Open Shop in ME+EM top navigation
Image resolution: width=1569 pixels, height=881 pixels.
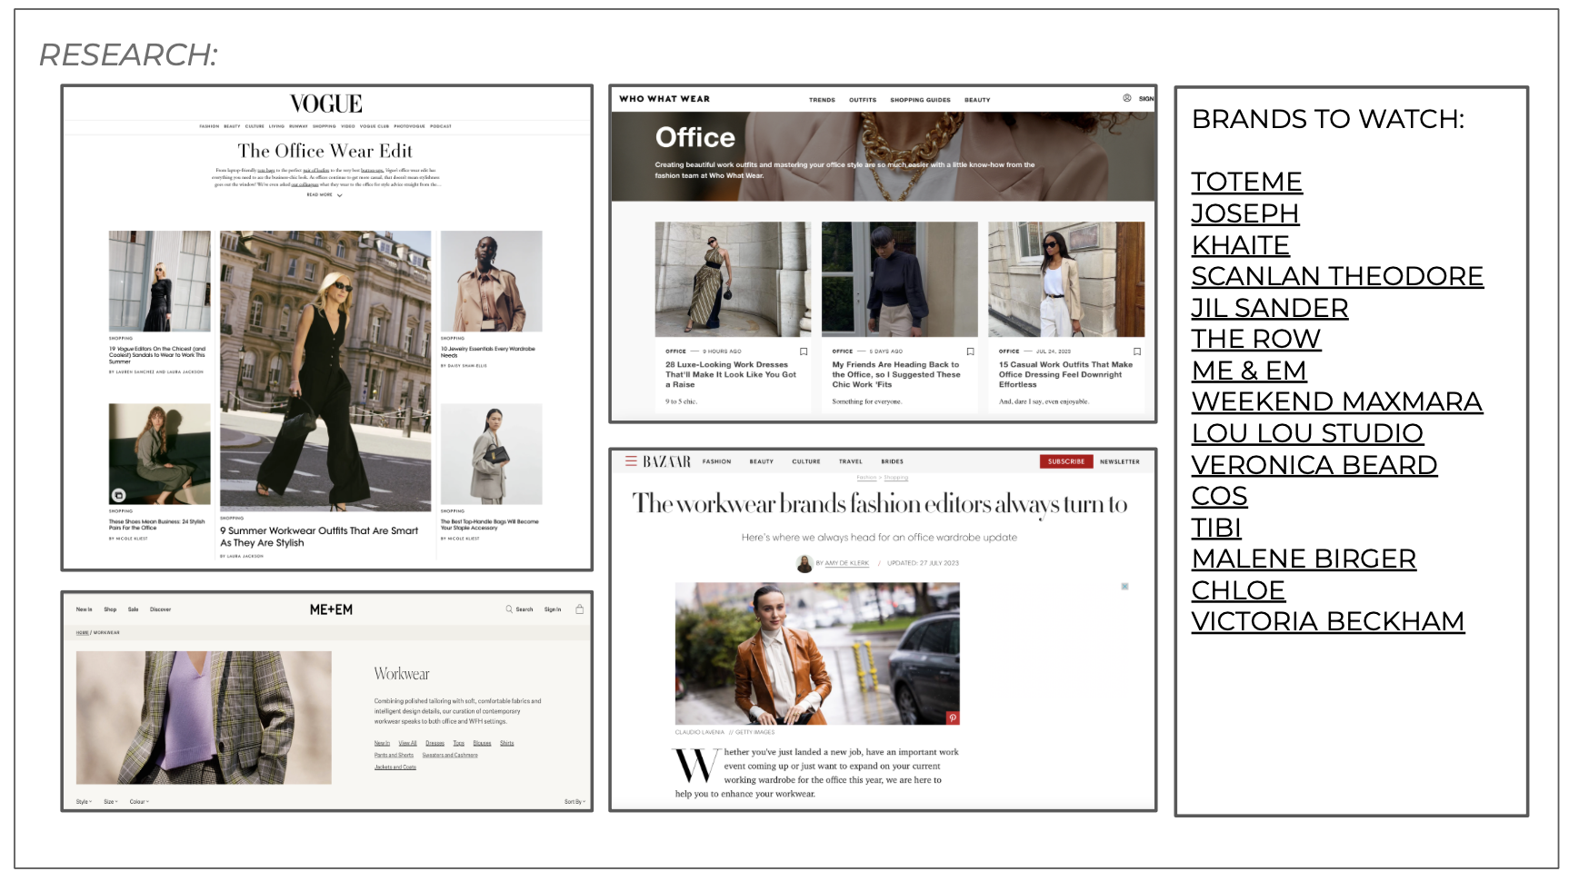[x=110, y=609]
